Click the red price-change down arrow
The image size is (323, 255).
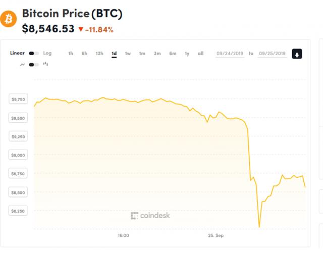pos(80,30)
